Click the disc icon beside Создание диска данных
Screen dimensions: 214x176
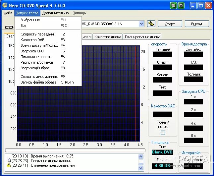[x=9, y=160]
